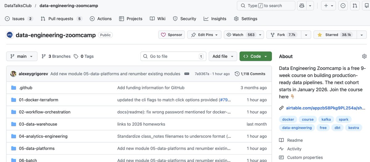
Task: Open the Insights tab
Action: 215,19
